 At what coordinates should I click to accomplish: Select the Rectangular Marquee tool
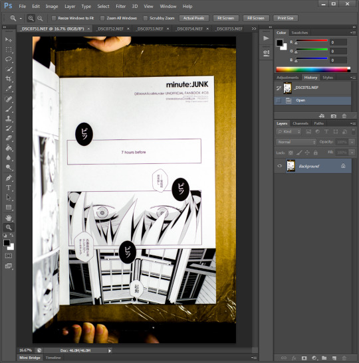[9, 50]
